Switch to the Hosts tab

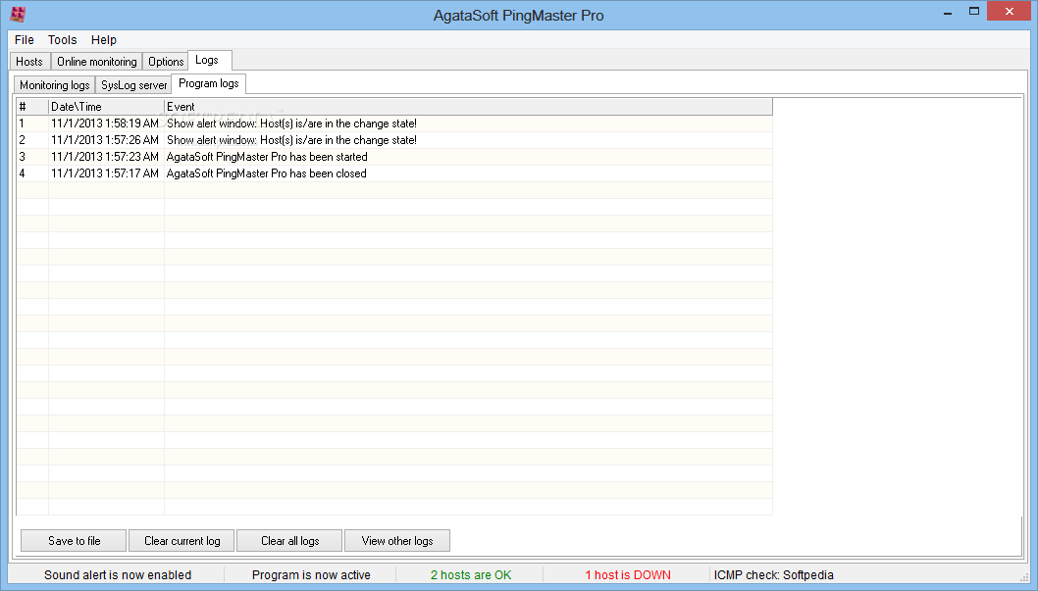pyautogui.click(x=29, y=62)
